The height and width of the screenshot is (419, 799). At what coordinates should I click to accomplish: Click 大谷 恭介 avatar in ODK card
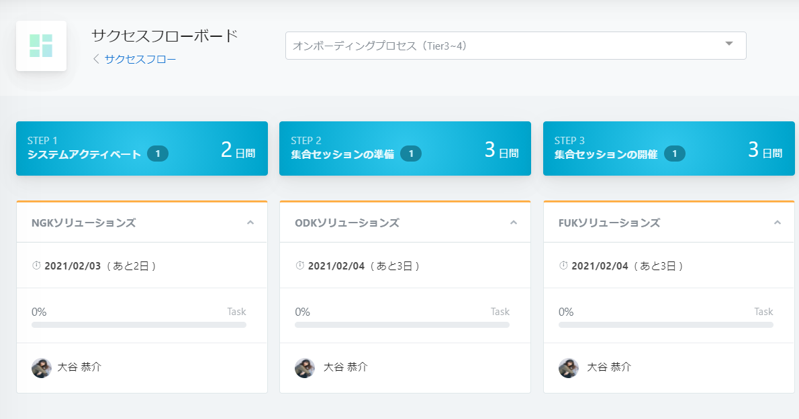pos(305,367)
